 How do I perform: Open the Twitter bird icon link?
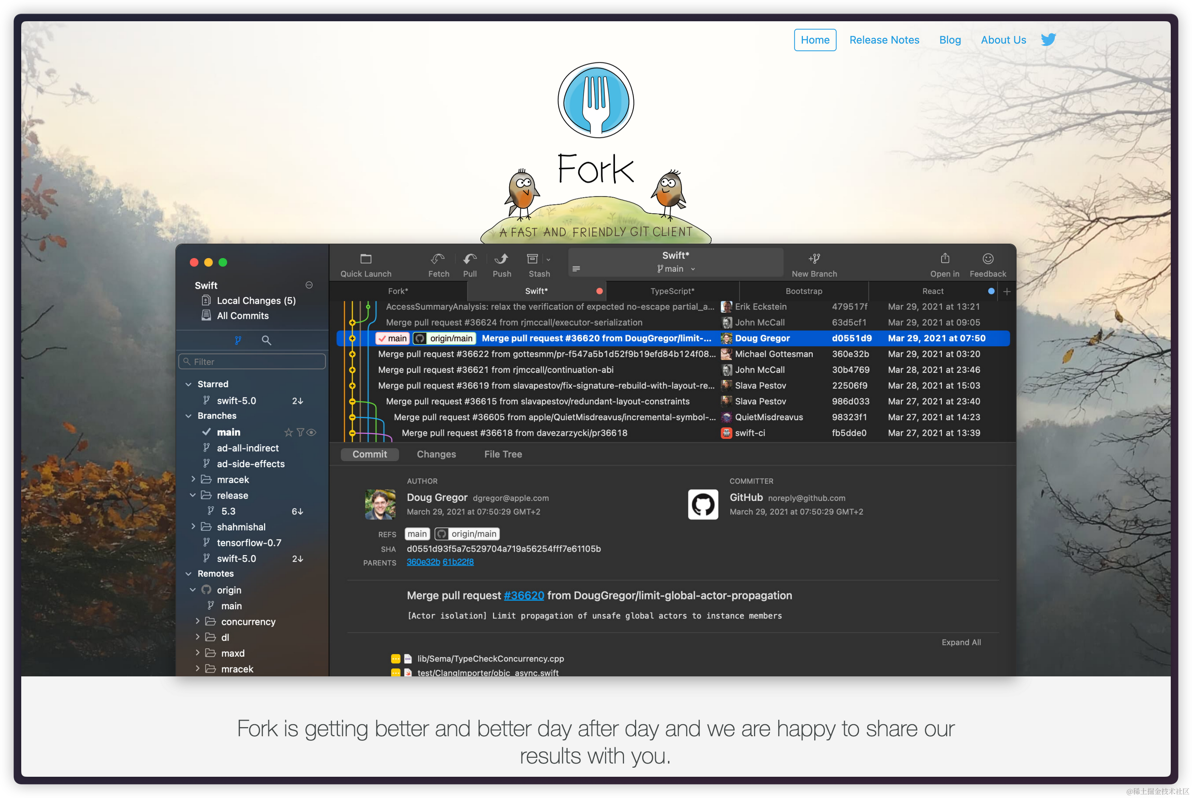1049,40
